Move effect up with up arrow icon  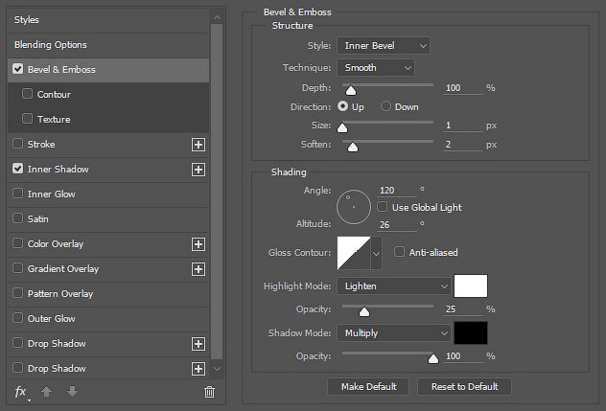click(46, 392)
